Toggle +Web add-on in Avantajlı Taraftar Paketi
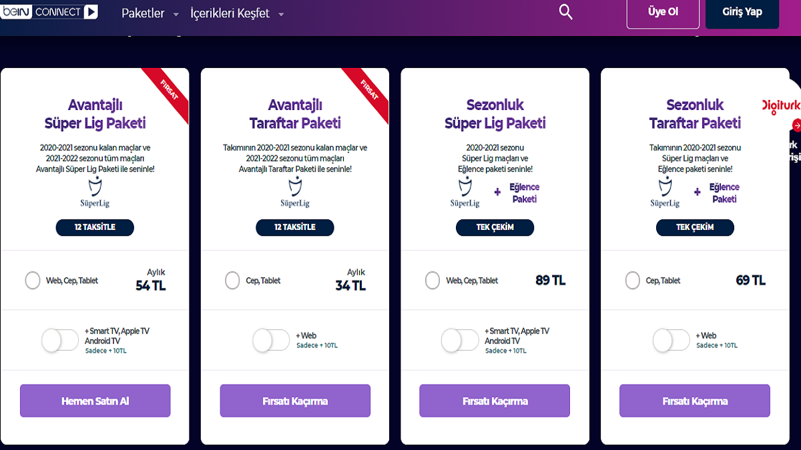Image resolution: width=801 pixels, height=450 pixels. coord(271,341)
